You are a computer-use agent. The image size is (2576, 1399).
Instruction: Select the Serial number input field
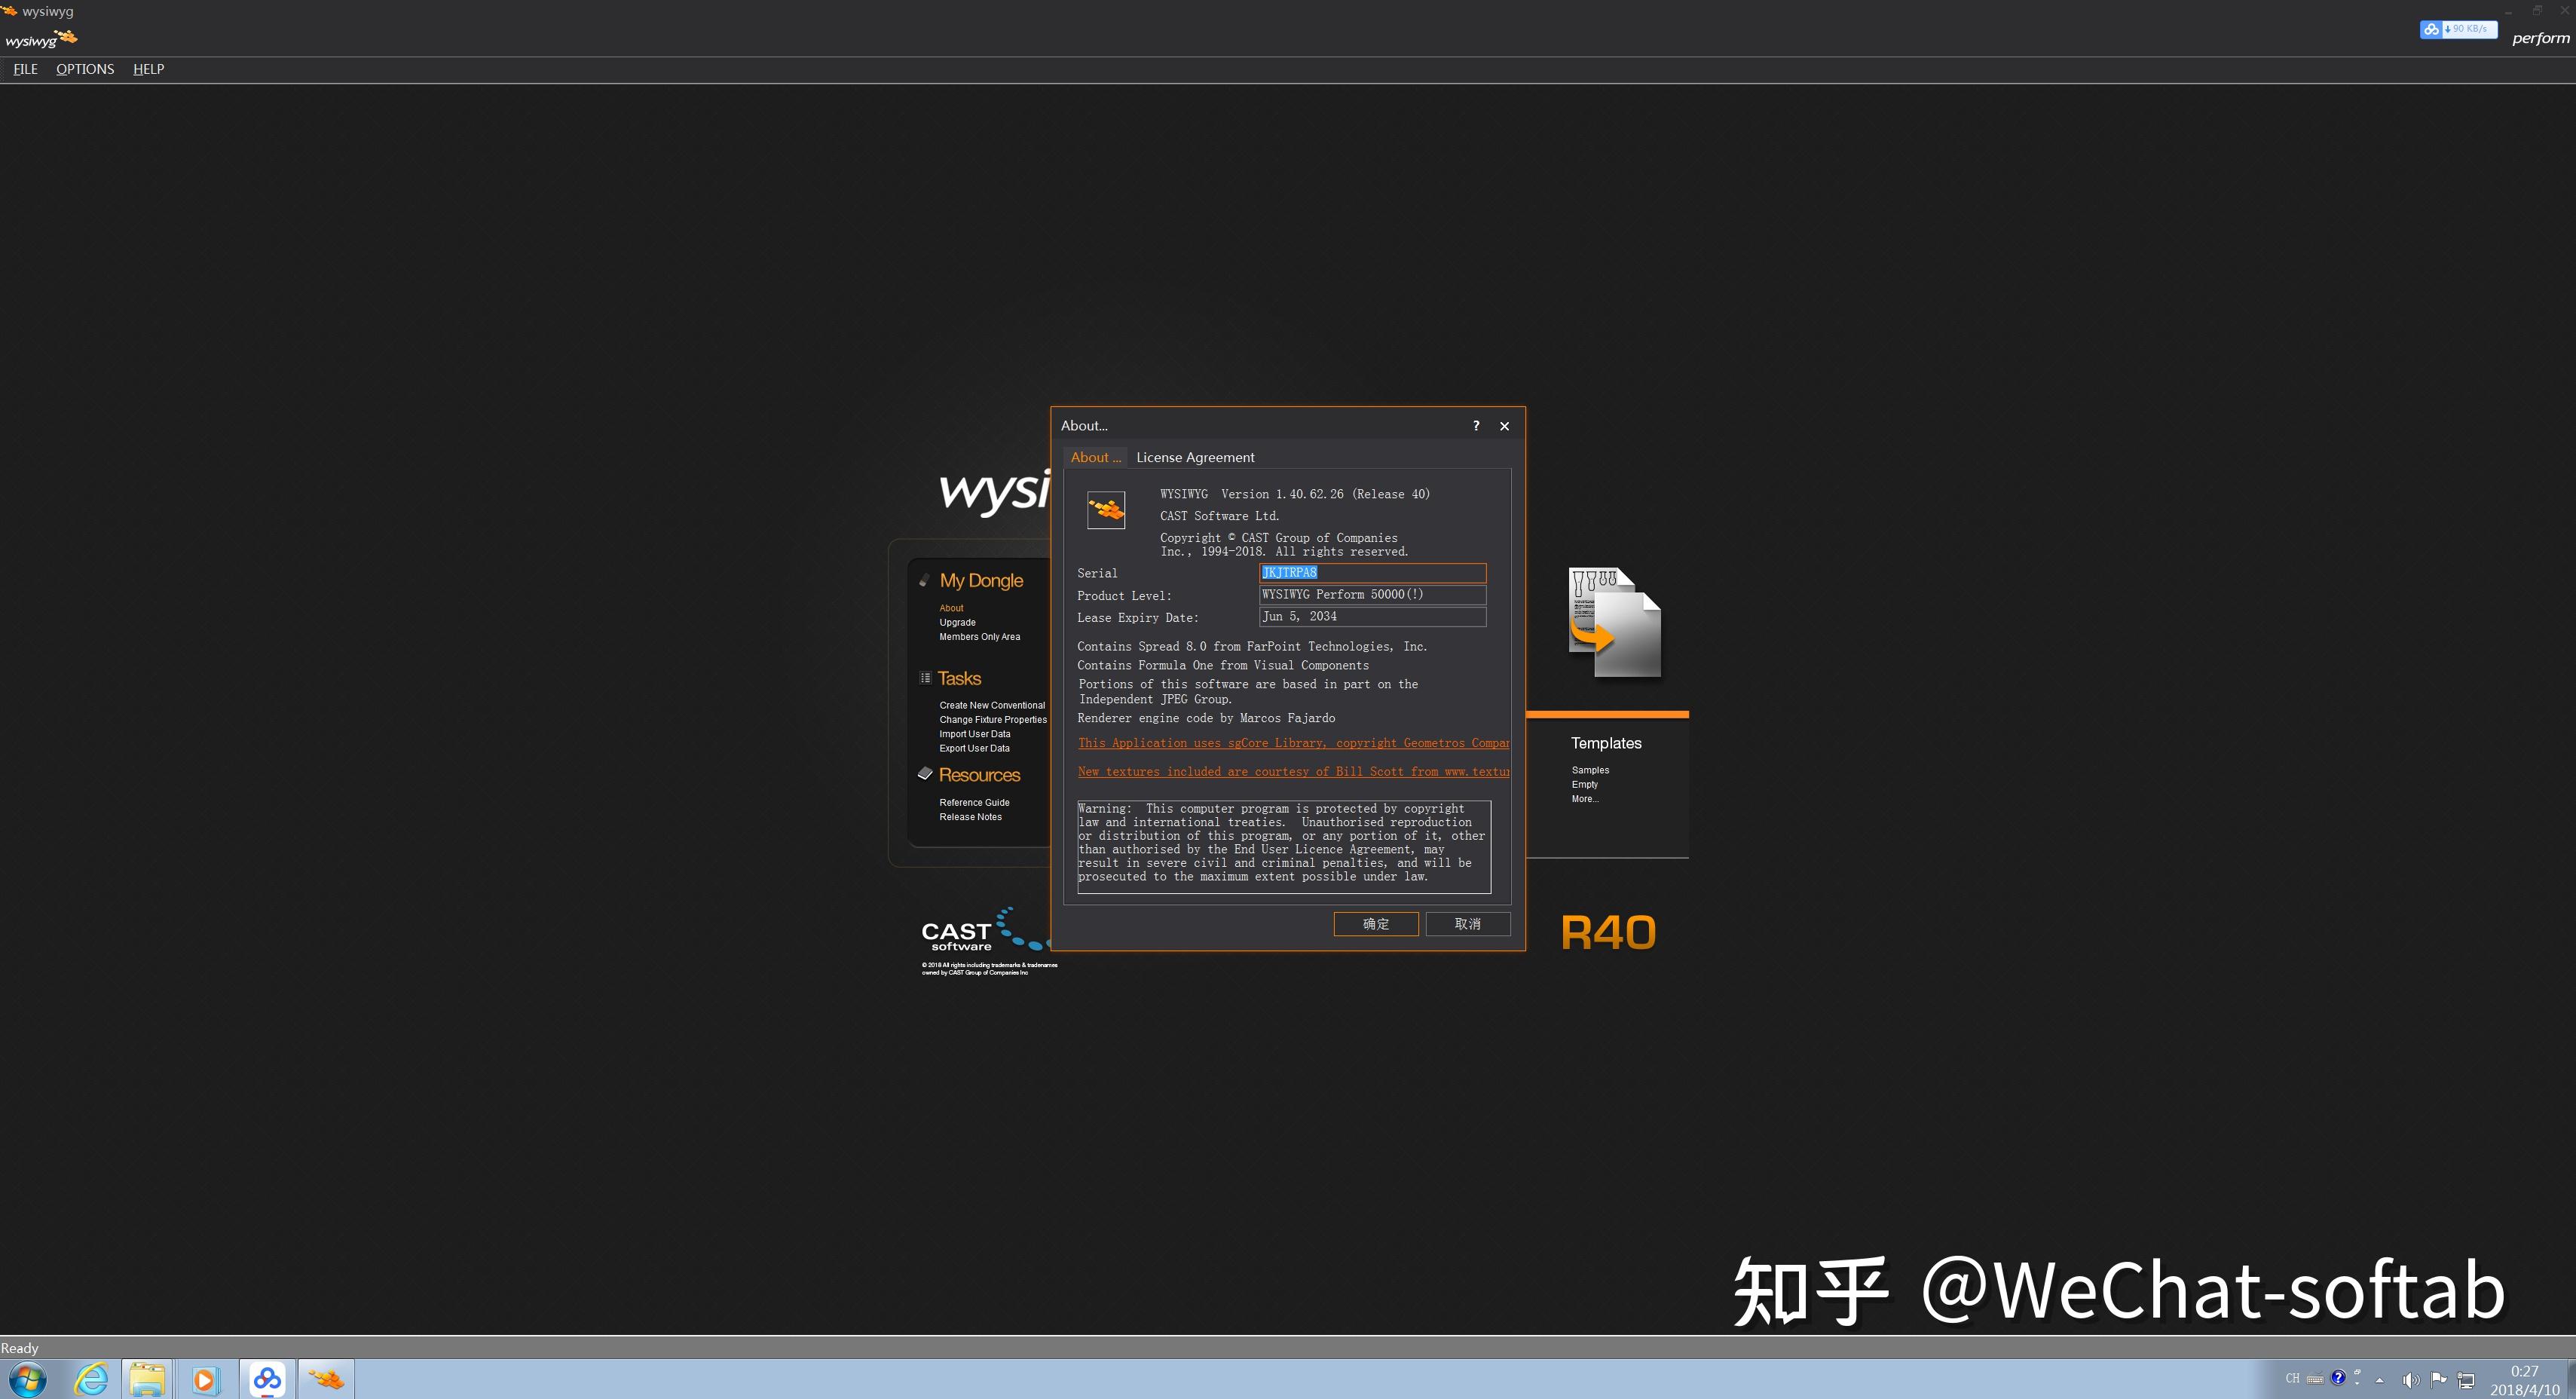point(1371,572)
